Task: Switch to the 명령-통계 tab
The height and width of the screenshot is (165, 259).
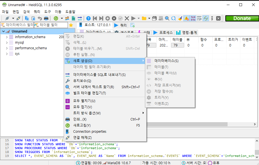Action: pyautogui.click(x=186, y=33)
